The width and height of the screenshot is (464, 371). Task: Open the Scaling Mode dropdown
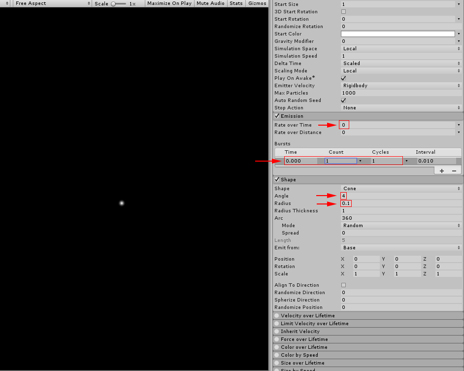coord(401,71)
